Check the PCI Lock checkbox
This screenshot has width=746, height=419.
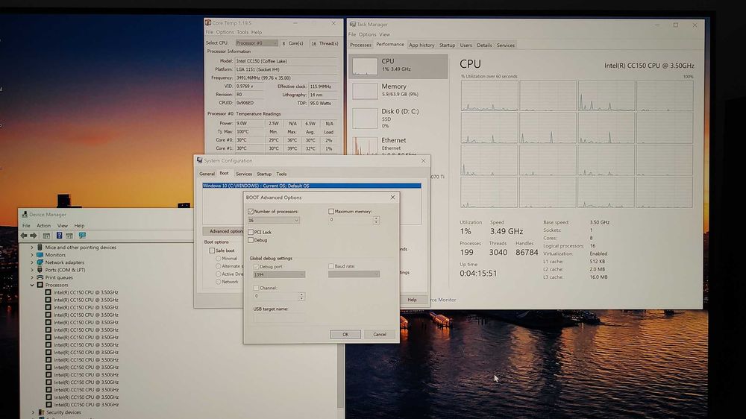click(x=251, y=232)
